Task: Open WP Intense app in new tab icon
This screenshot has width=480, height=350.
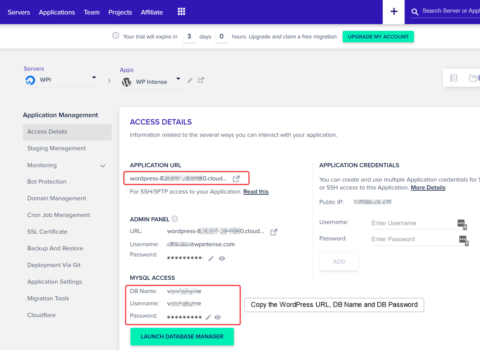Action: (201, 80)
